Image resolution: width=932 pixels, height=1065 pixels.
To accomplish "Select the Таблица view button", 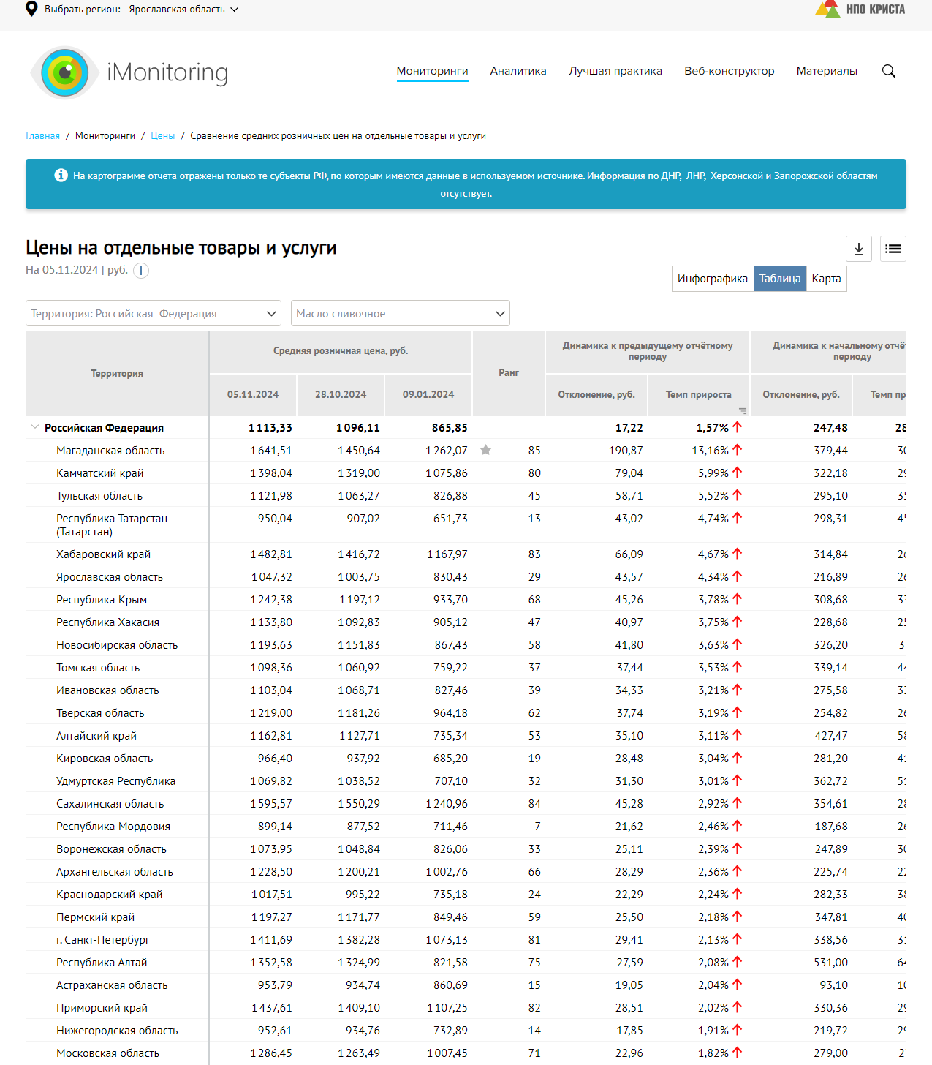I will (779, 279).
